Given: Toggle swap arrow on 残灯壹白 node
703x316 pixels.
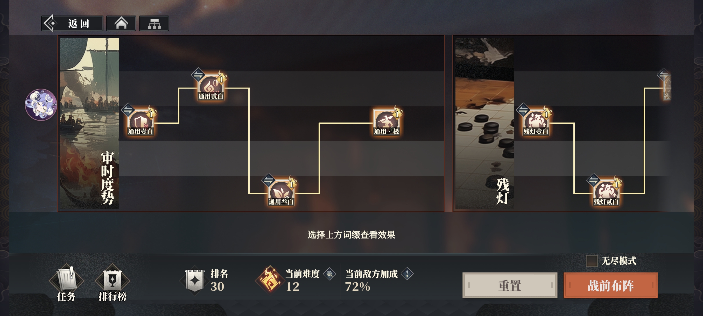Looking at the screenshot, I should 523,110.
